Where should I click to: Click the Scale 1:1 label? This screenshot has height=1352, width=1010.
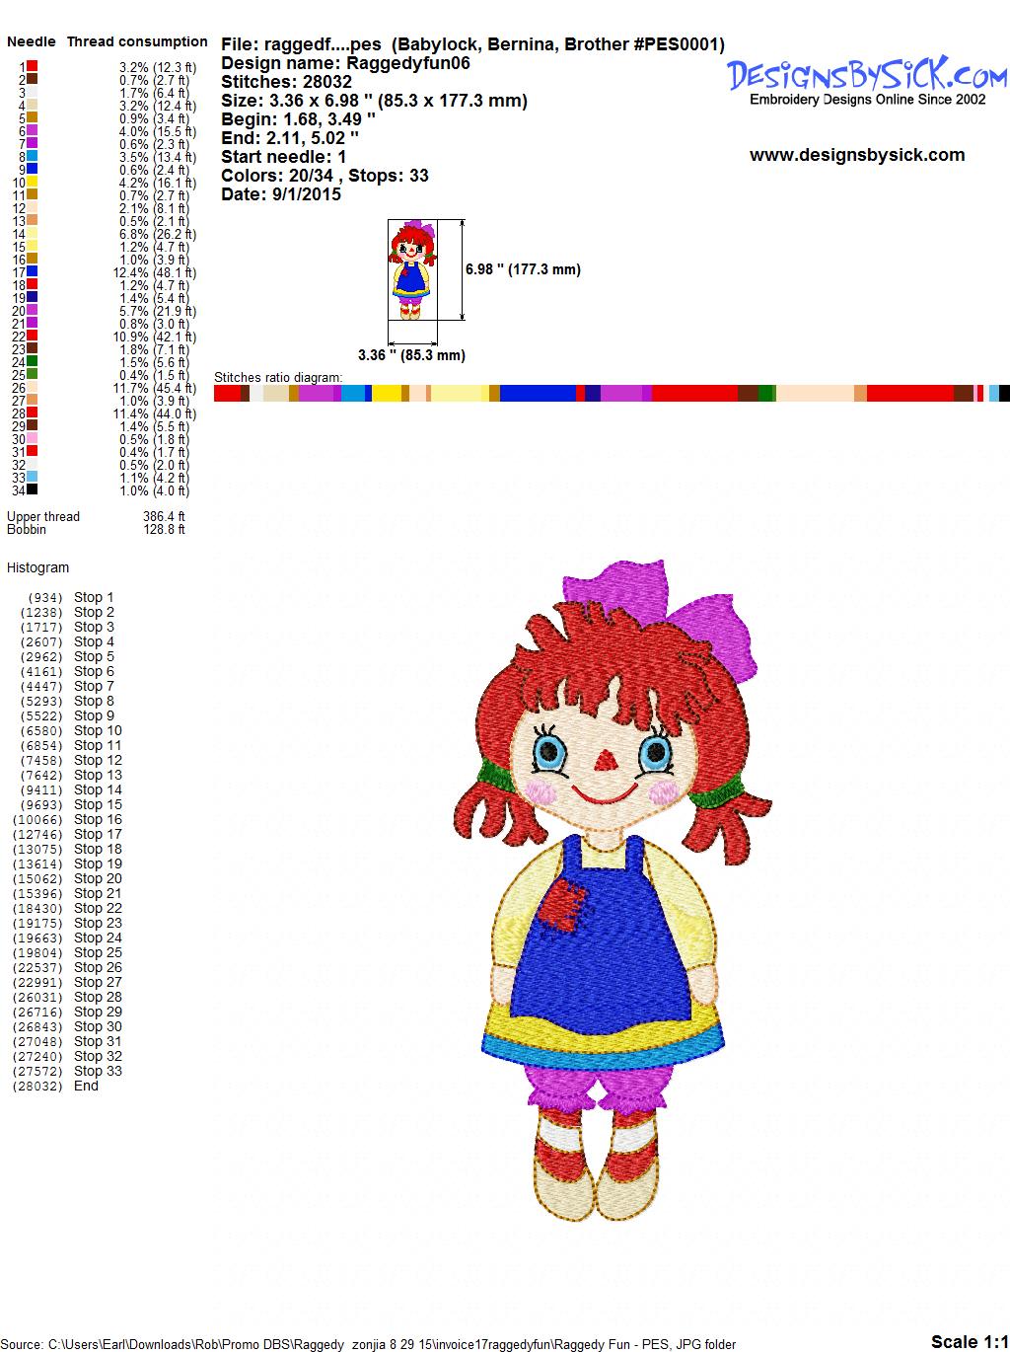[x=969, y=1341]
